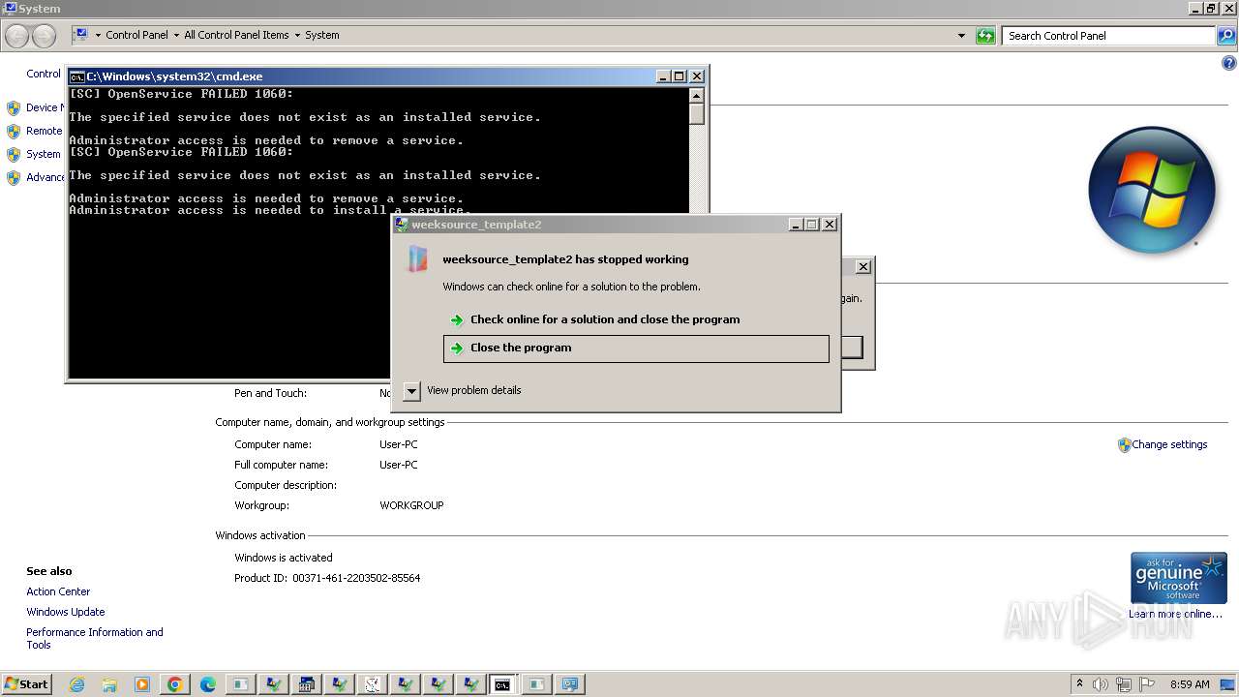Click the genuine Microsoft software badge
This screenshot has width=1239, height=697.
click(x=1179, y=578)
